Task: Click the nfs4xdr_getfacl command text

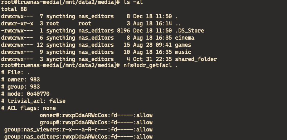Action: (x=147, y=65)
